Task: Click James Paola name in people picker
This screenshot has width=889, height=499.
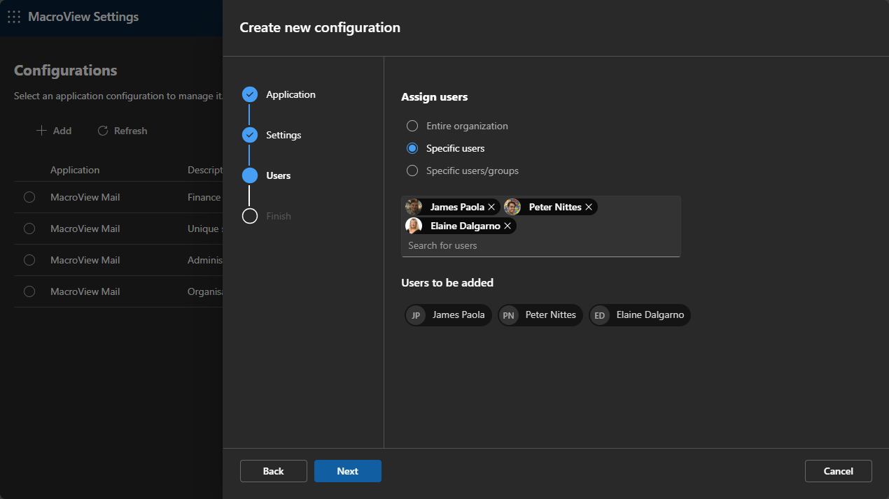Action: [457, 207]
